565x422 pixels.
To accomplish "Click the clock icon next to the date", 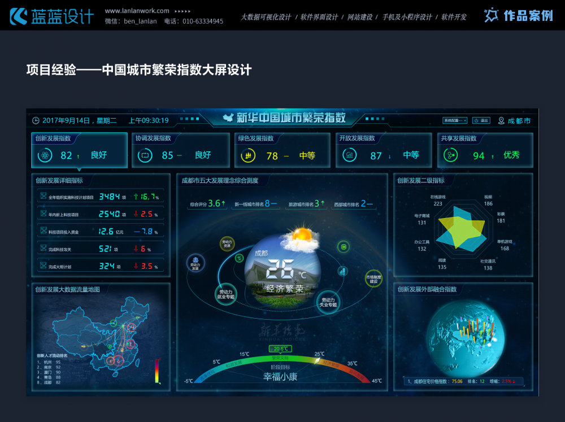I will coord(36,120).
